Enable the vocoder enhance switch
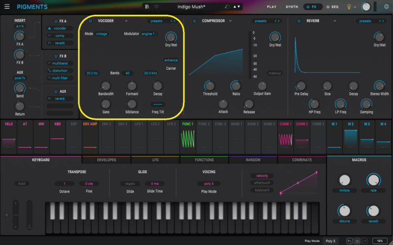The image size is (393, 245). click(x=171, y=60)
